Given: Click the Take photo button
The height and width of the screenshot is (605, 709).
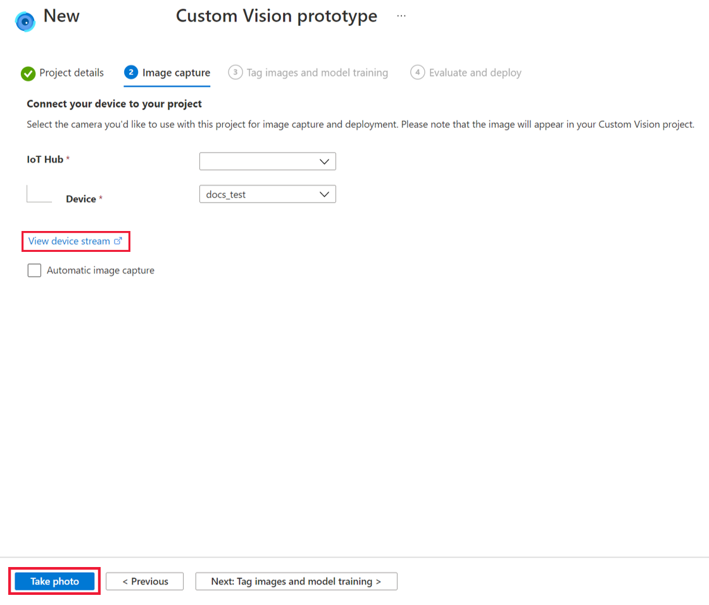Looking at the screenshot, I should click(54, 581).
